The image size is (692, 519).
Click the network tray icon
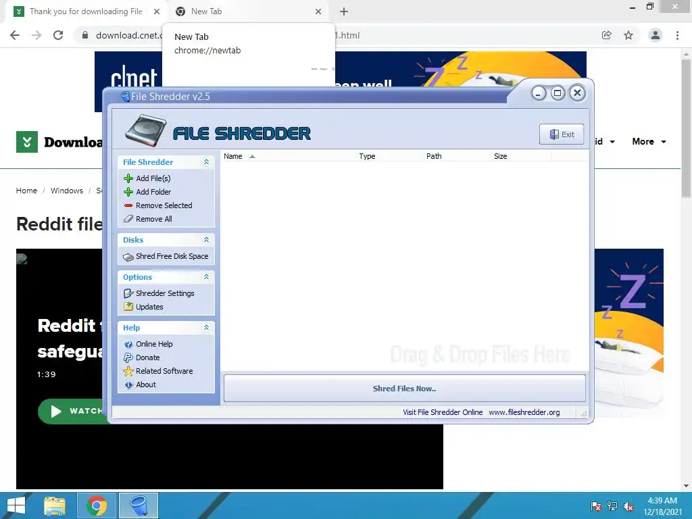point(612,506)
